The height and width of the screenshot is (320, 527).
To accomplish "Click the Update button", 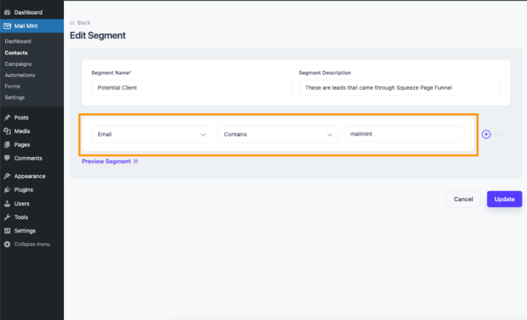I will click(x=504, y=199).
